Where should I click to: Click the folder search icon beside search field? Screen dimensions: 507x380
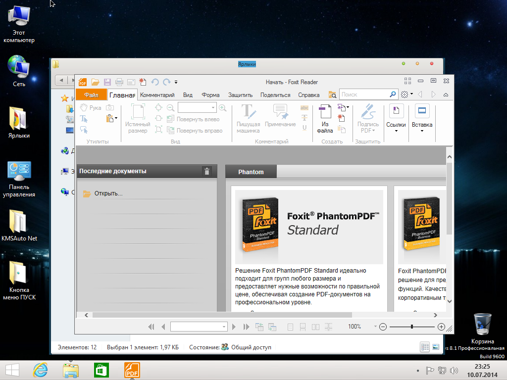pyautogui.click(x=332, y=95)
